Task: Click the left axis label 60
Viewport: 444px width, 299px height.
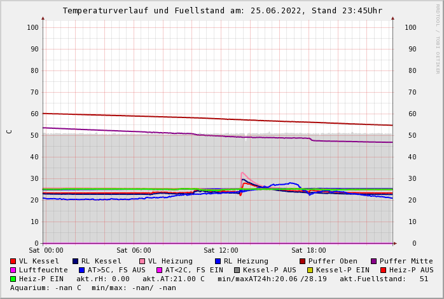Action: click(x=34, y=114)
